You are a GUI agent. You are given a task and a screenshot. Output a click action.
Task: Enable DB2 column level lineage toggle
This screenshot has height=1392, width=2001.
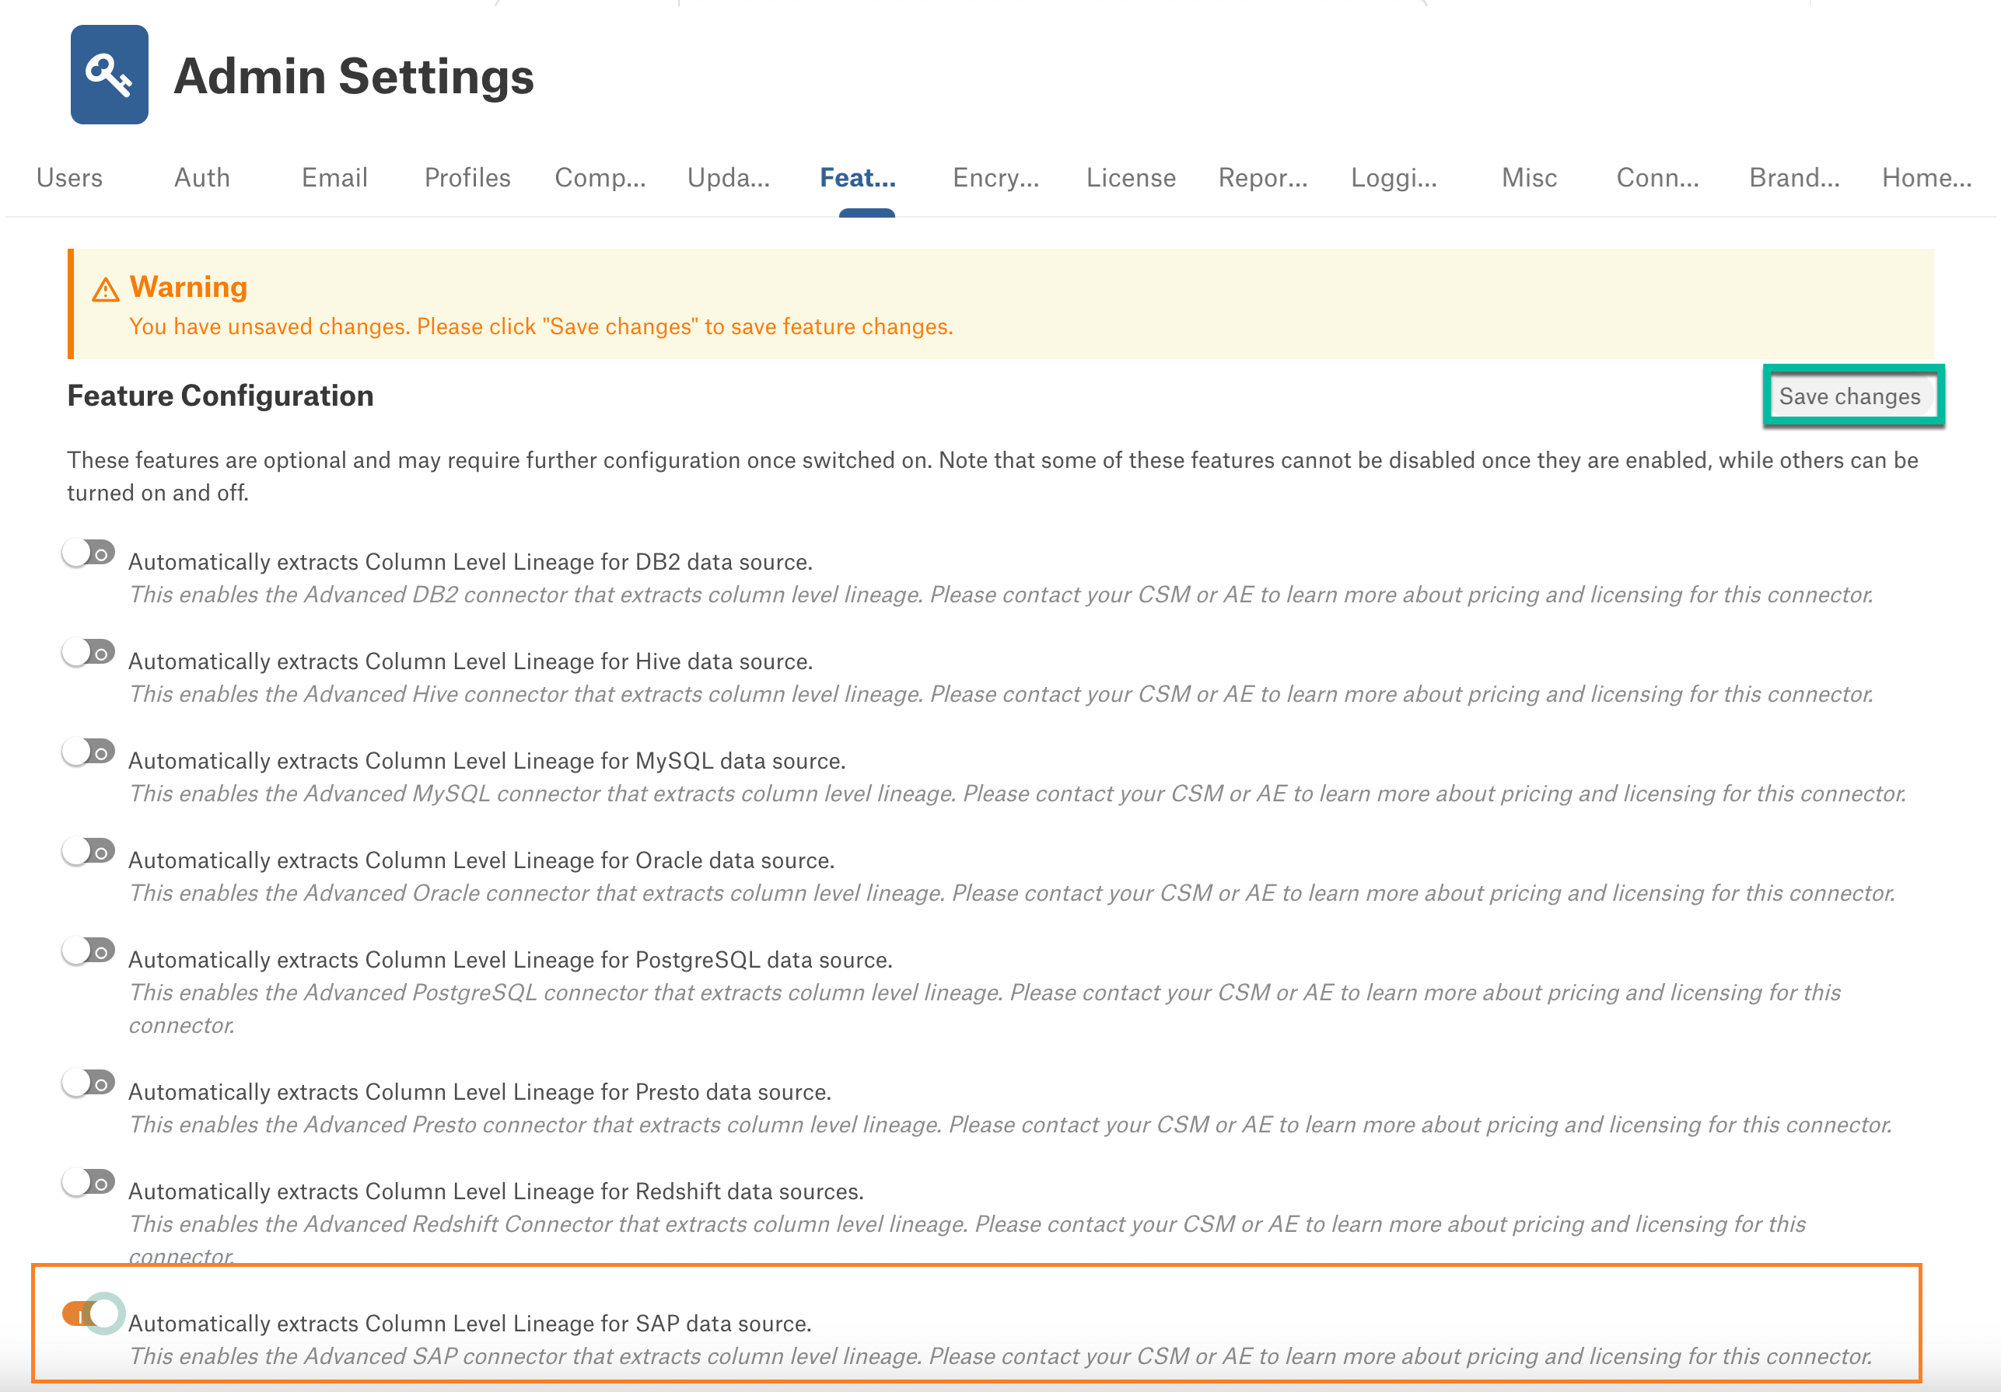(89, 553)
